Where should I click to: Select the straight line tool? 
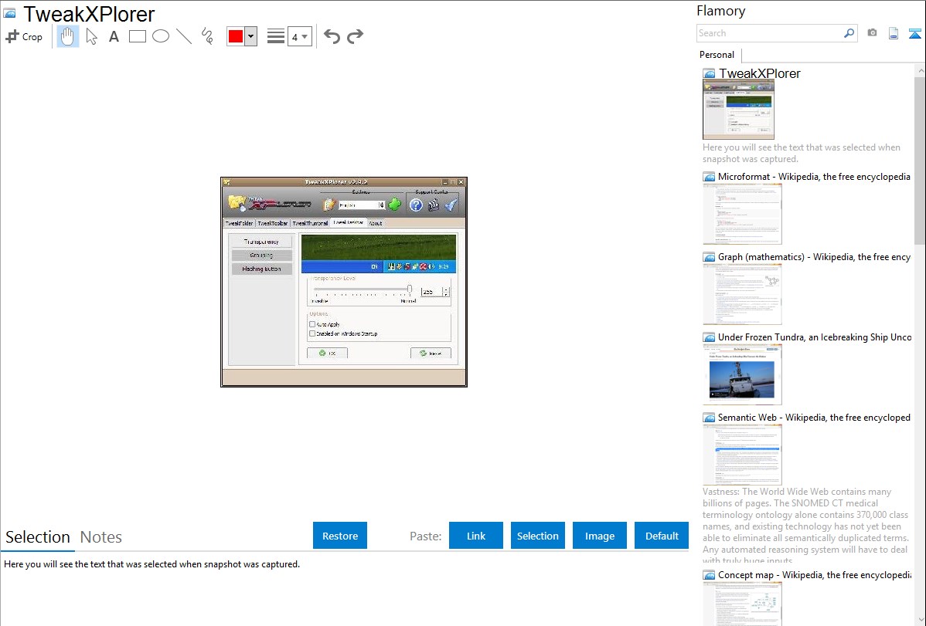[184, 36]
